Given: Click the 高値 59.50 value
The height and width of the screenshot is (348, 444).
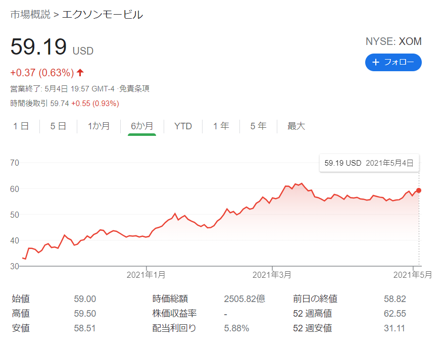Looking at the screenshot, I should [x=85, y=314].
